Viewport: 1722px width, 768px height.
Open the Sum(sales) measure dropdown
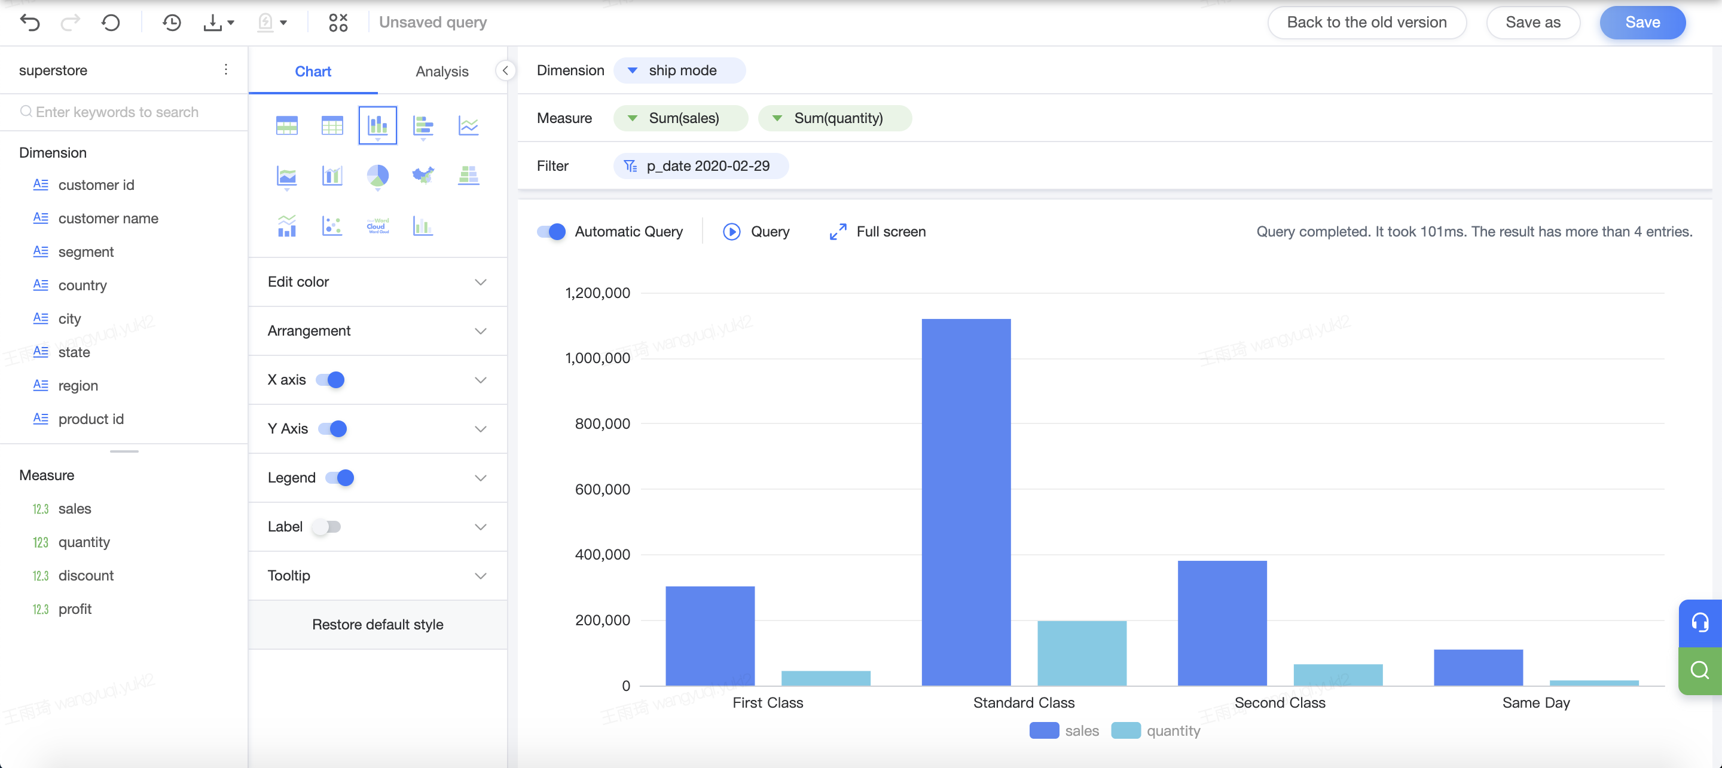click(x=633, y=118)
